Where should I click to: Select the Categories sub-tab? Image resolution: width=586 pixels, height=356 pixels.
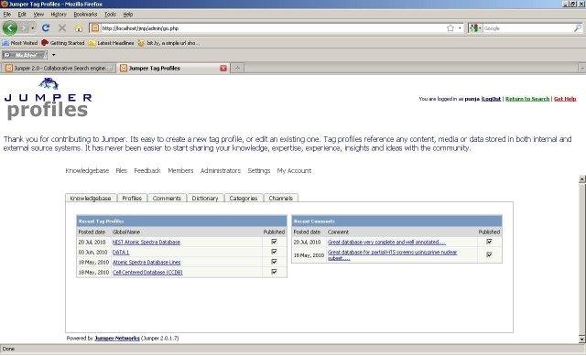pos(244,198)
